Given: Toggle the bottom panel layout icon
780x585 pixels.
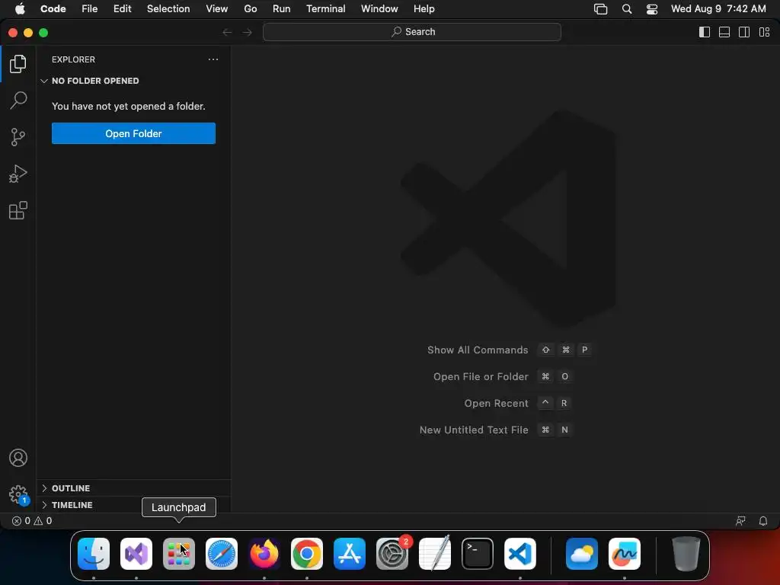Looking at the screenshot, I should (724, 32).
